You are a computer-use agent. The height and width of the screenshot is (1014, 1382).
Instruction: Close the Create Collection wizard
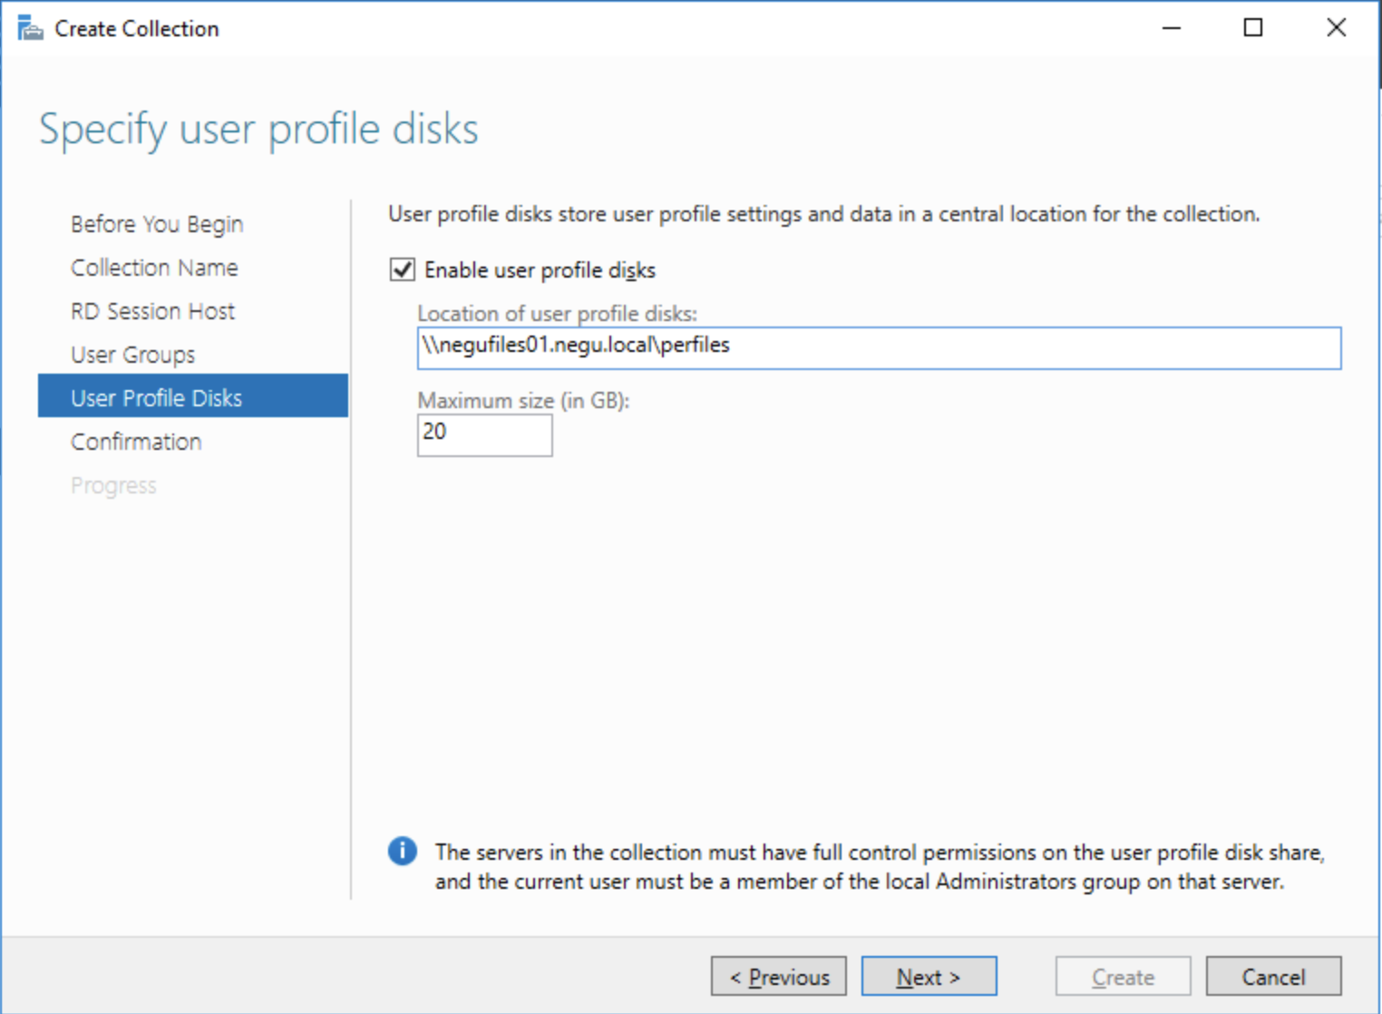[x=1335, y=28]
